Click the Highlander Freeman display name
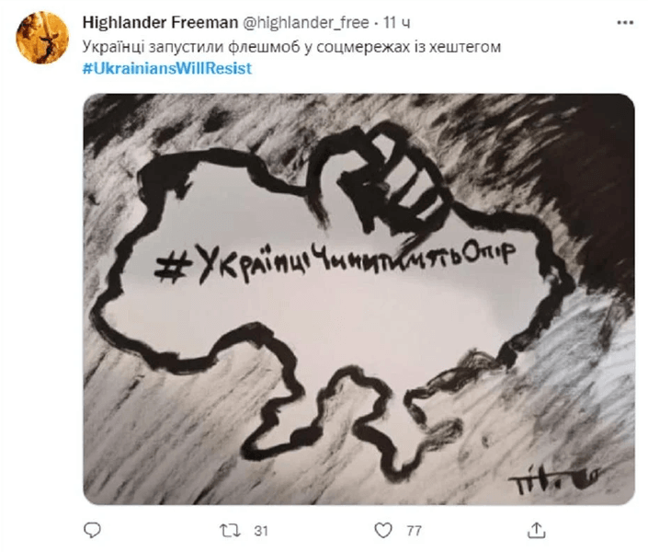This screenshot has width=648, height=552. coord(160,22)
